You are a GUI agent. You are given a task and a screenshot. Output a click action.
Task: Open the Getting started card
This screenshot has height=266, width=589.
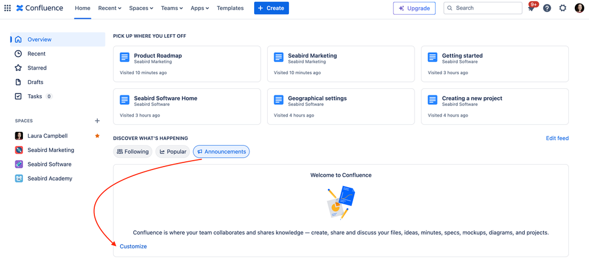coord(495,64)
